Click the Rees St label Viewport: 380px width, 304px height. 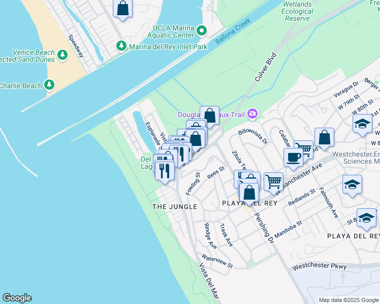[216, 173]
